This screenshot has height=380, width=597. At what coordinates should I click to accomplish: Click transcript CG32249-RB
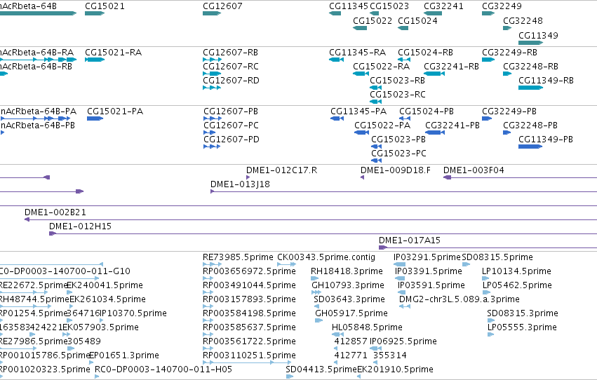tap(488, 60)
